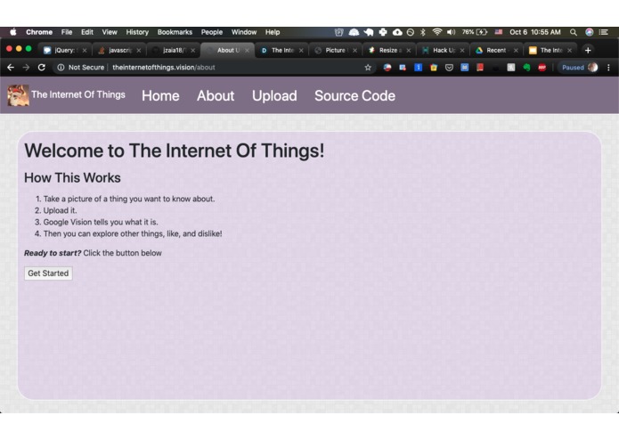Click the date and time in menu bar
This screenshot has height=440, width=619.
pos(535,32)
